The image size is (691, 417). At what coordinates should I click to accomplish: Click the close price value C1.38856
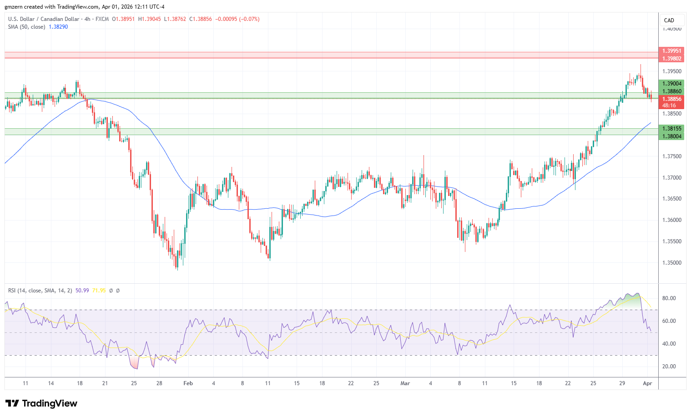pos(201,19)
